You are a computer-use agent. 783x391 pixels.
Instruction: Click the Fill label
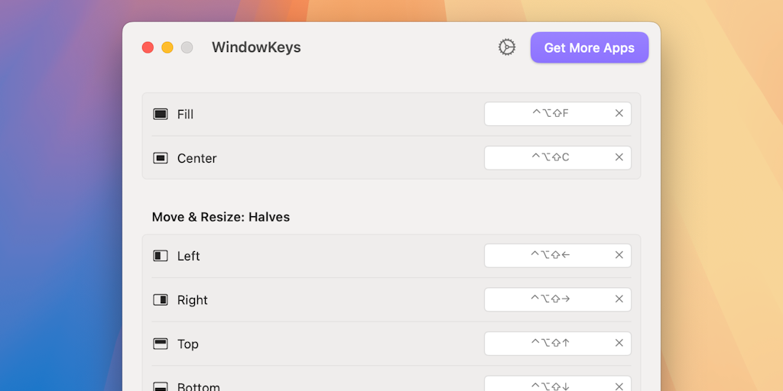coord(185,115)
